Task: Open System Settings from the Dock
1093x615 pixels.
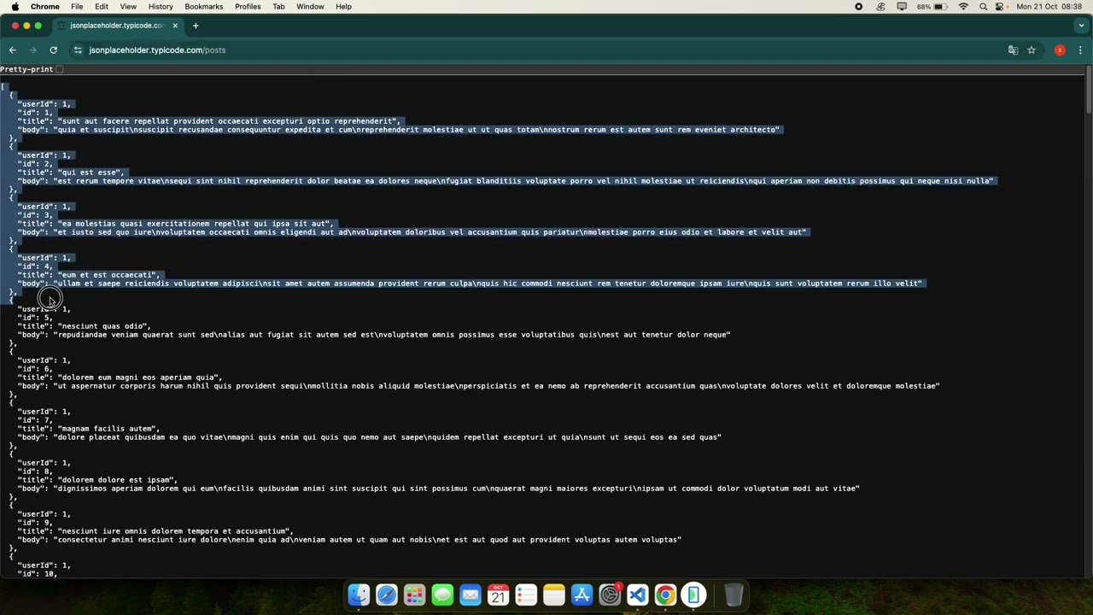Action: pos(610,594)
